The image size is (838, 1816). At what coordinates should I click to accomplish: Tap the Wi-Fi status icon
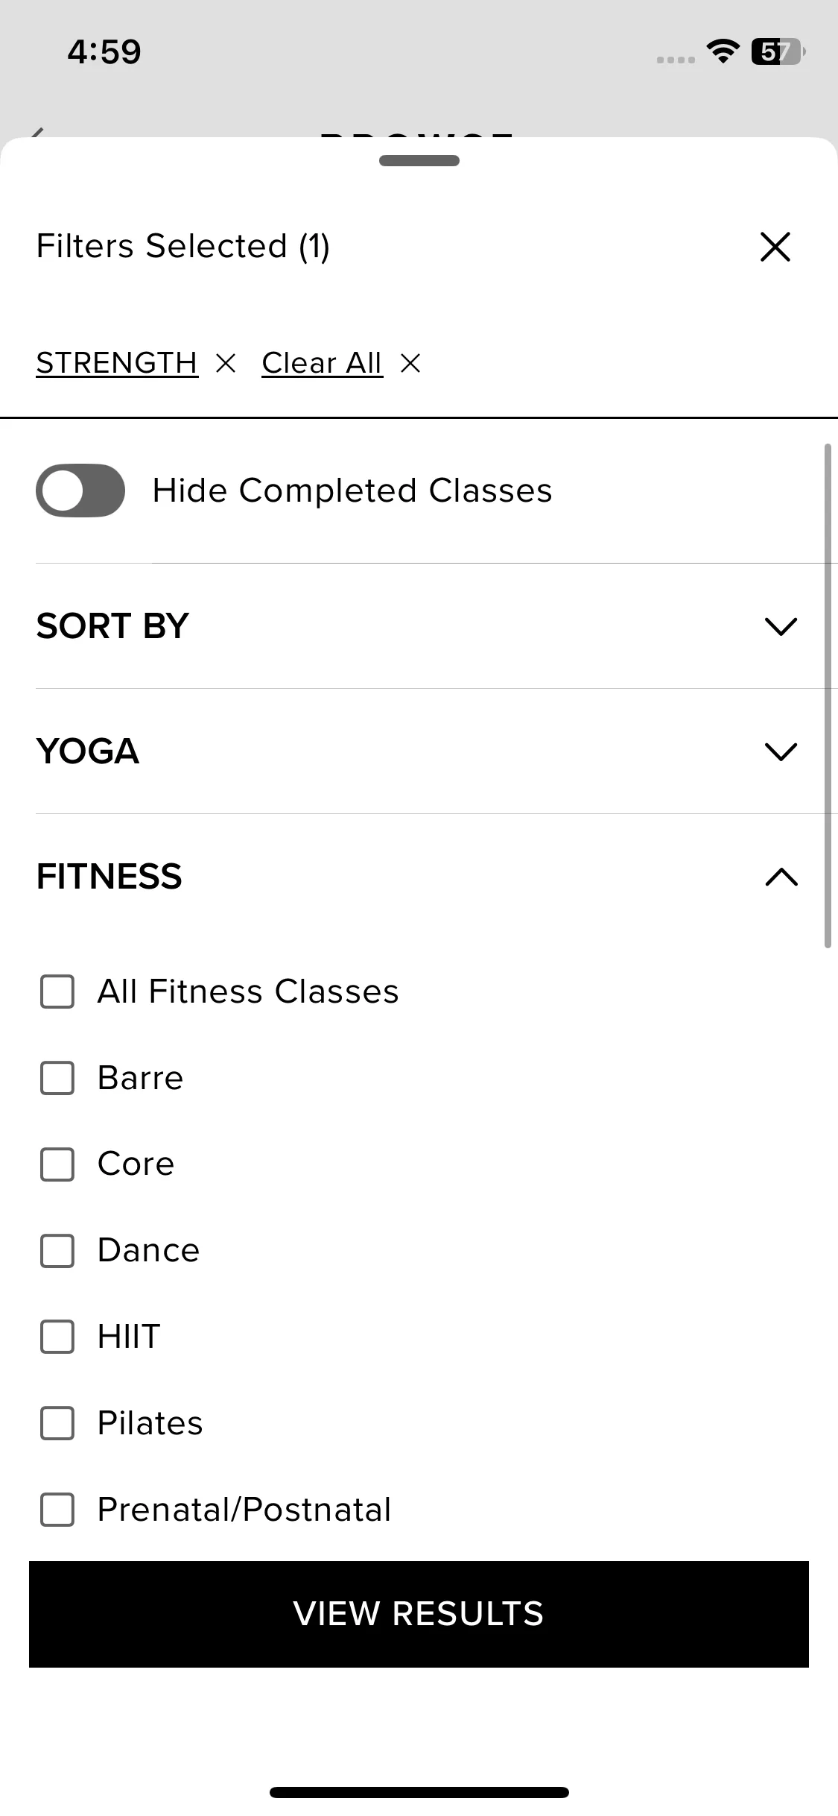point(722,51)
